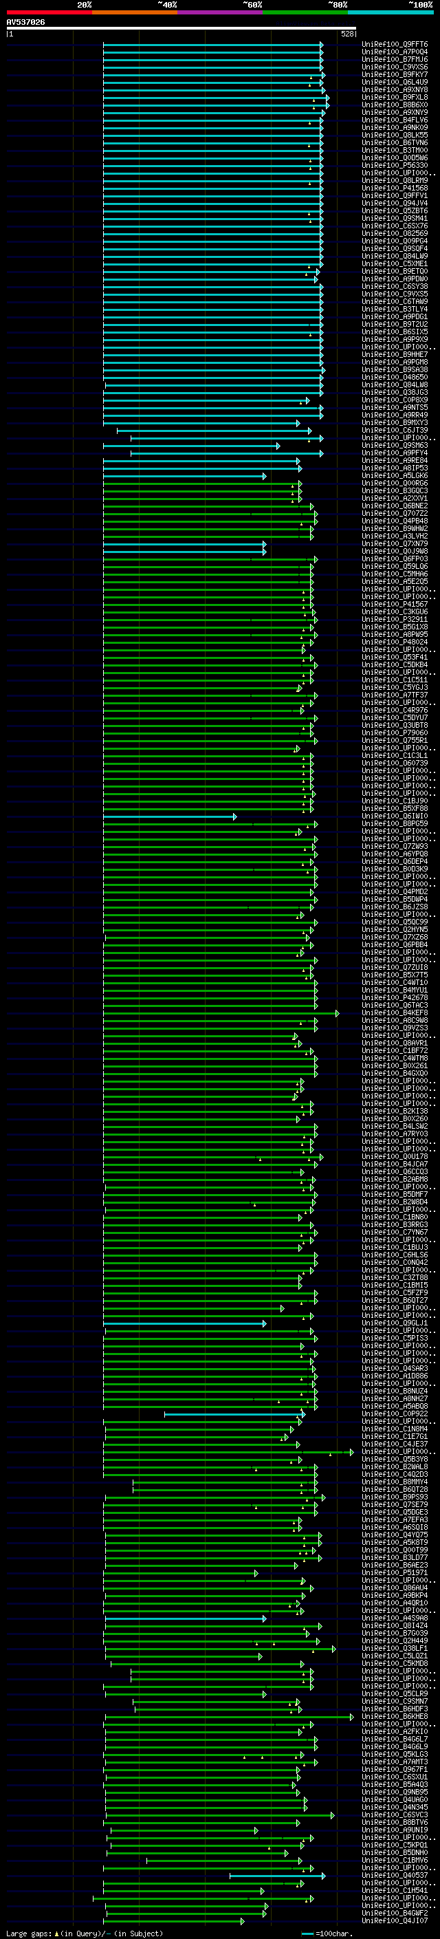Screen dimensions: 440x1939
Task: Open UniRef100_Q9SM41 hit
Action: pyautogui.click(x=395, y=218)
